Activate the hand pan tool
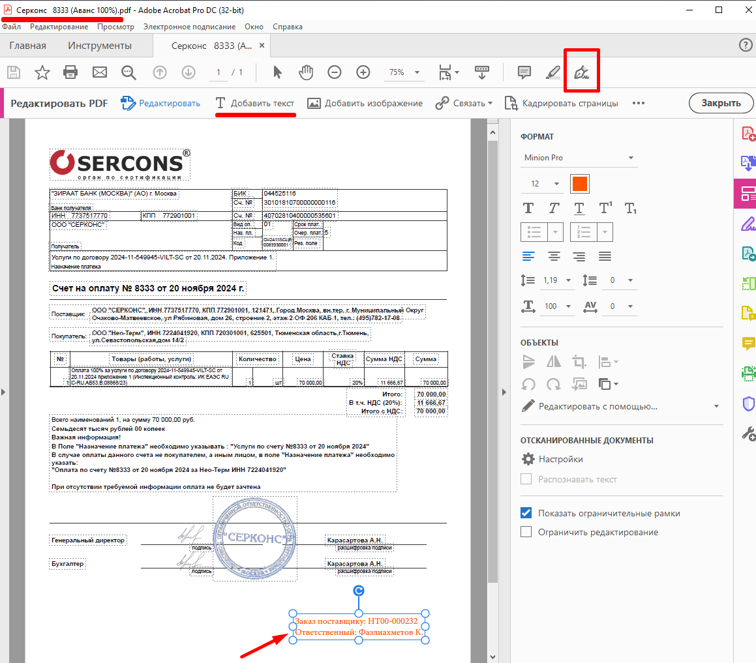 [x=306, y=72]
